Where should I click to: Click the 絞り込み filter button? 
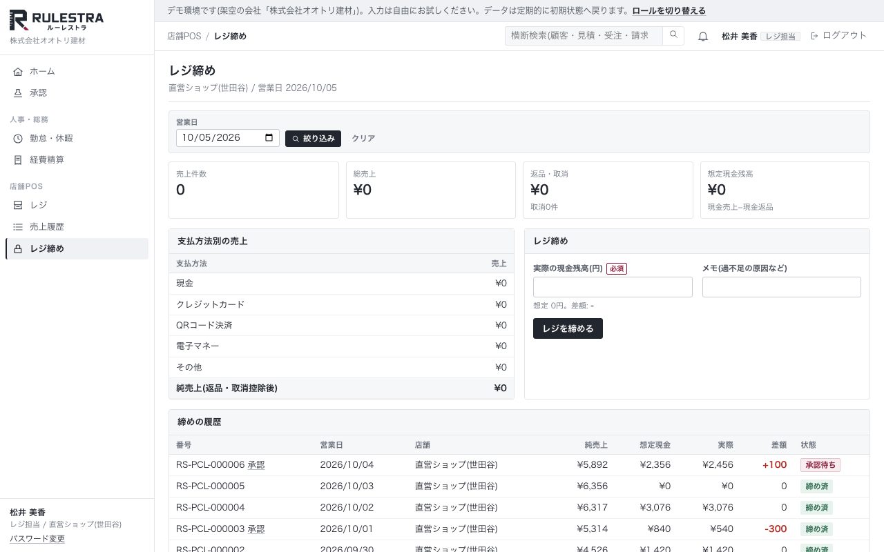point(313,139)
